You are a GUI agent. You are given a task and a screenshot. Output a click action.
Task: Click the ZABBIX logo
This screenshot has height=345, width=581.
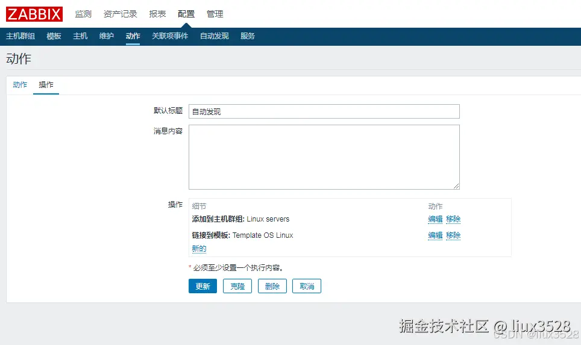point(34,14)
